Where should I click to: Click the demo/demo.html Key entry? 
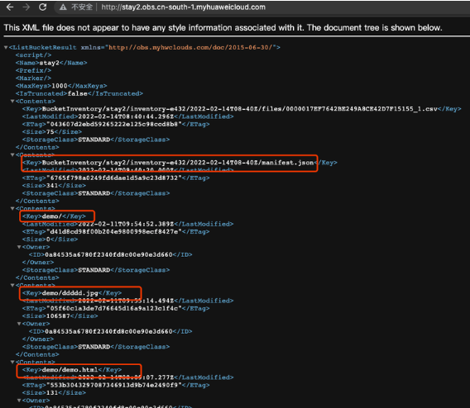point(72,370)
